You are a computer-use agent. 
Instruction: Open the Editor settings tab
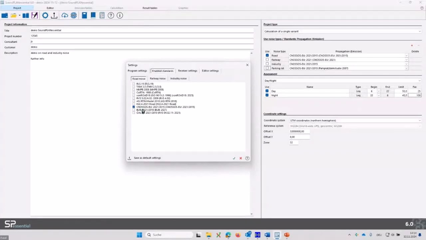click(210, 71)
